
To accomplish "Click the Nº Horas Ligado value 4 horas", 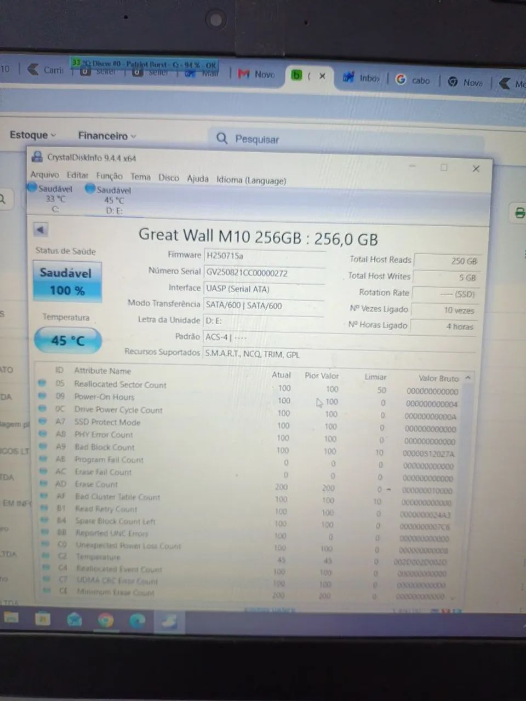I will coord(443,326).
